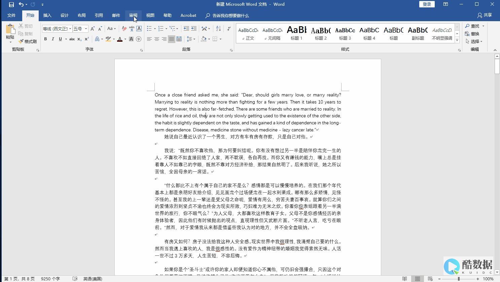Click Replace (替换) button
This screenshot has height=282, width=500.
click(x=472, y=34)
